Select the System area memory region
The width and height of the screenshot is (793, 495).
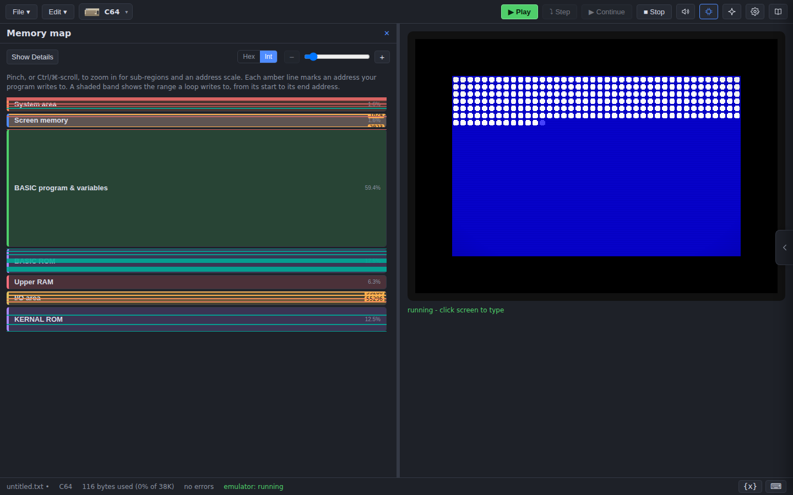pos(197,104)
